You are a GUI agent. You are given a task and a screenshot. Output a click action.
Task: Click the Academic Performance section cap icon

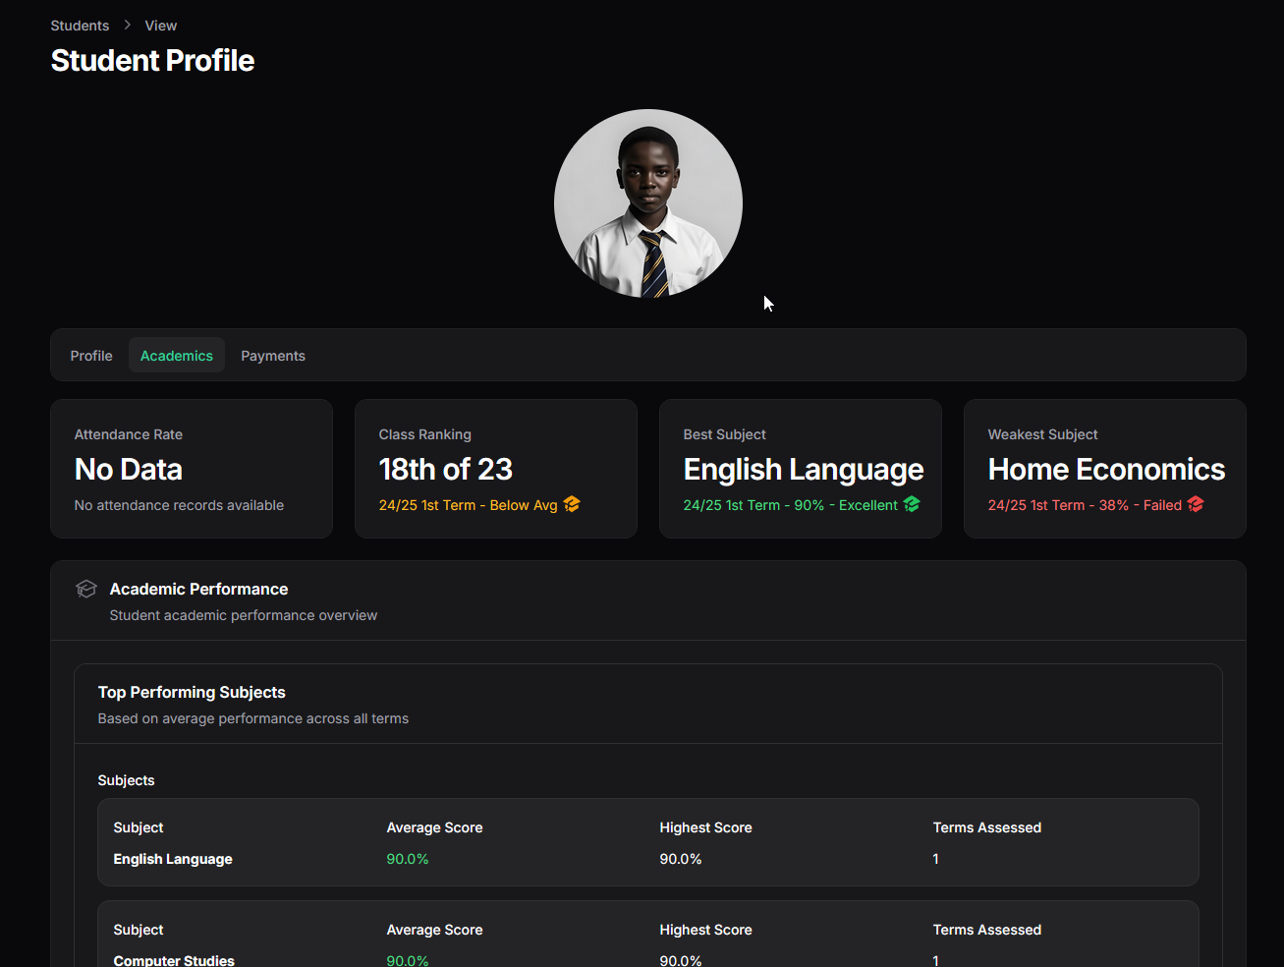pyautogui.click(x=86, y=589)
